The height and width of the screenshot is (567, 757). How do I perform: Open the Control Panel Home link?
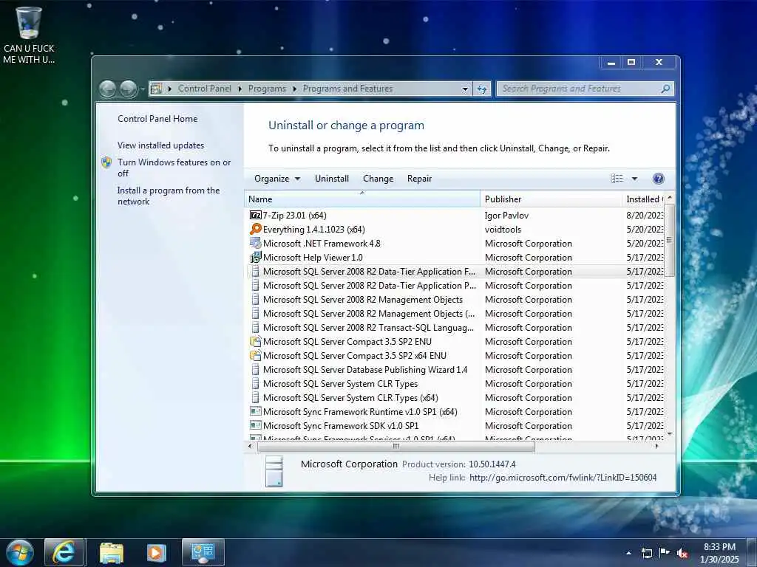157,119
